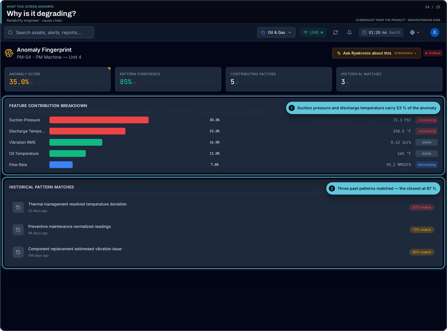Click the info icon beside Historical Matches
The width and height of the screenshot is (447, 331).
coord(348,83)
